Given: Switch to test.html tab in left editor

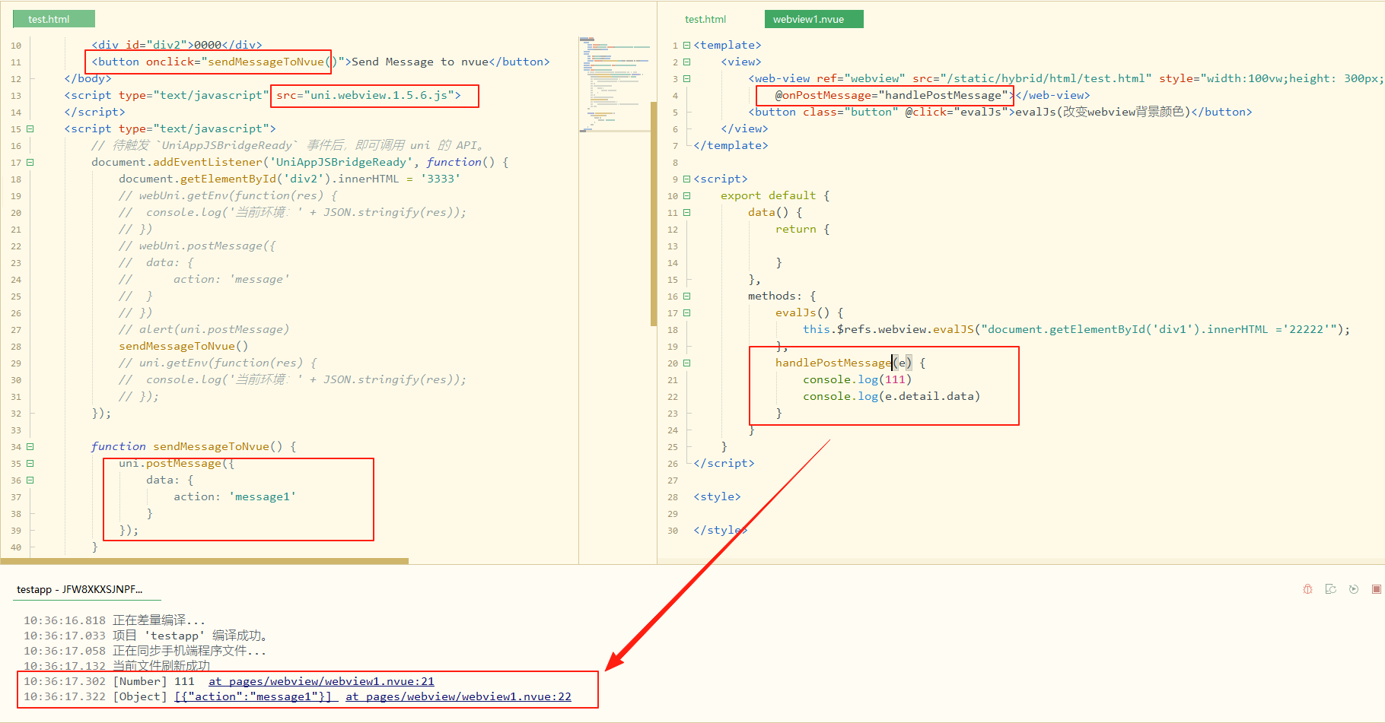Looking at the screenshot, I should click(x=54, y=19).
